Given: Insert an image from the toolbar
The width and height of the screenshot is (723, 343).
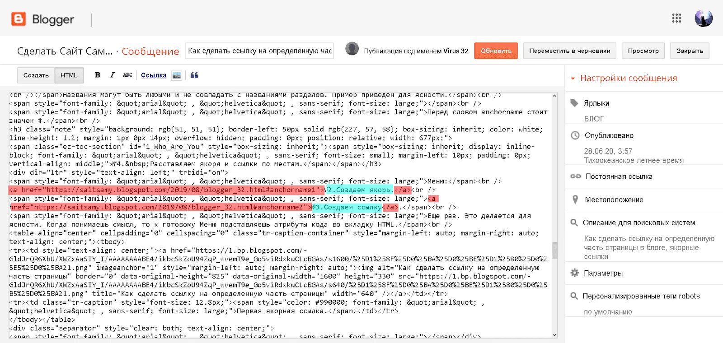Looking at the screenshot, I should [177, 75].
